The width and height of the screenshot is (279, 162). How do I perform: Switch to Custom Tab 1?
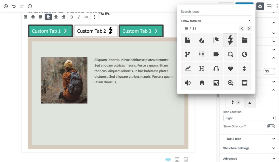tap(50, 31)
